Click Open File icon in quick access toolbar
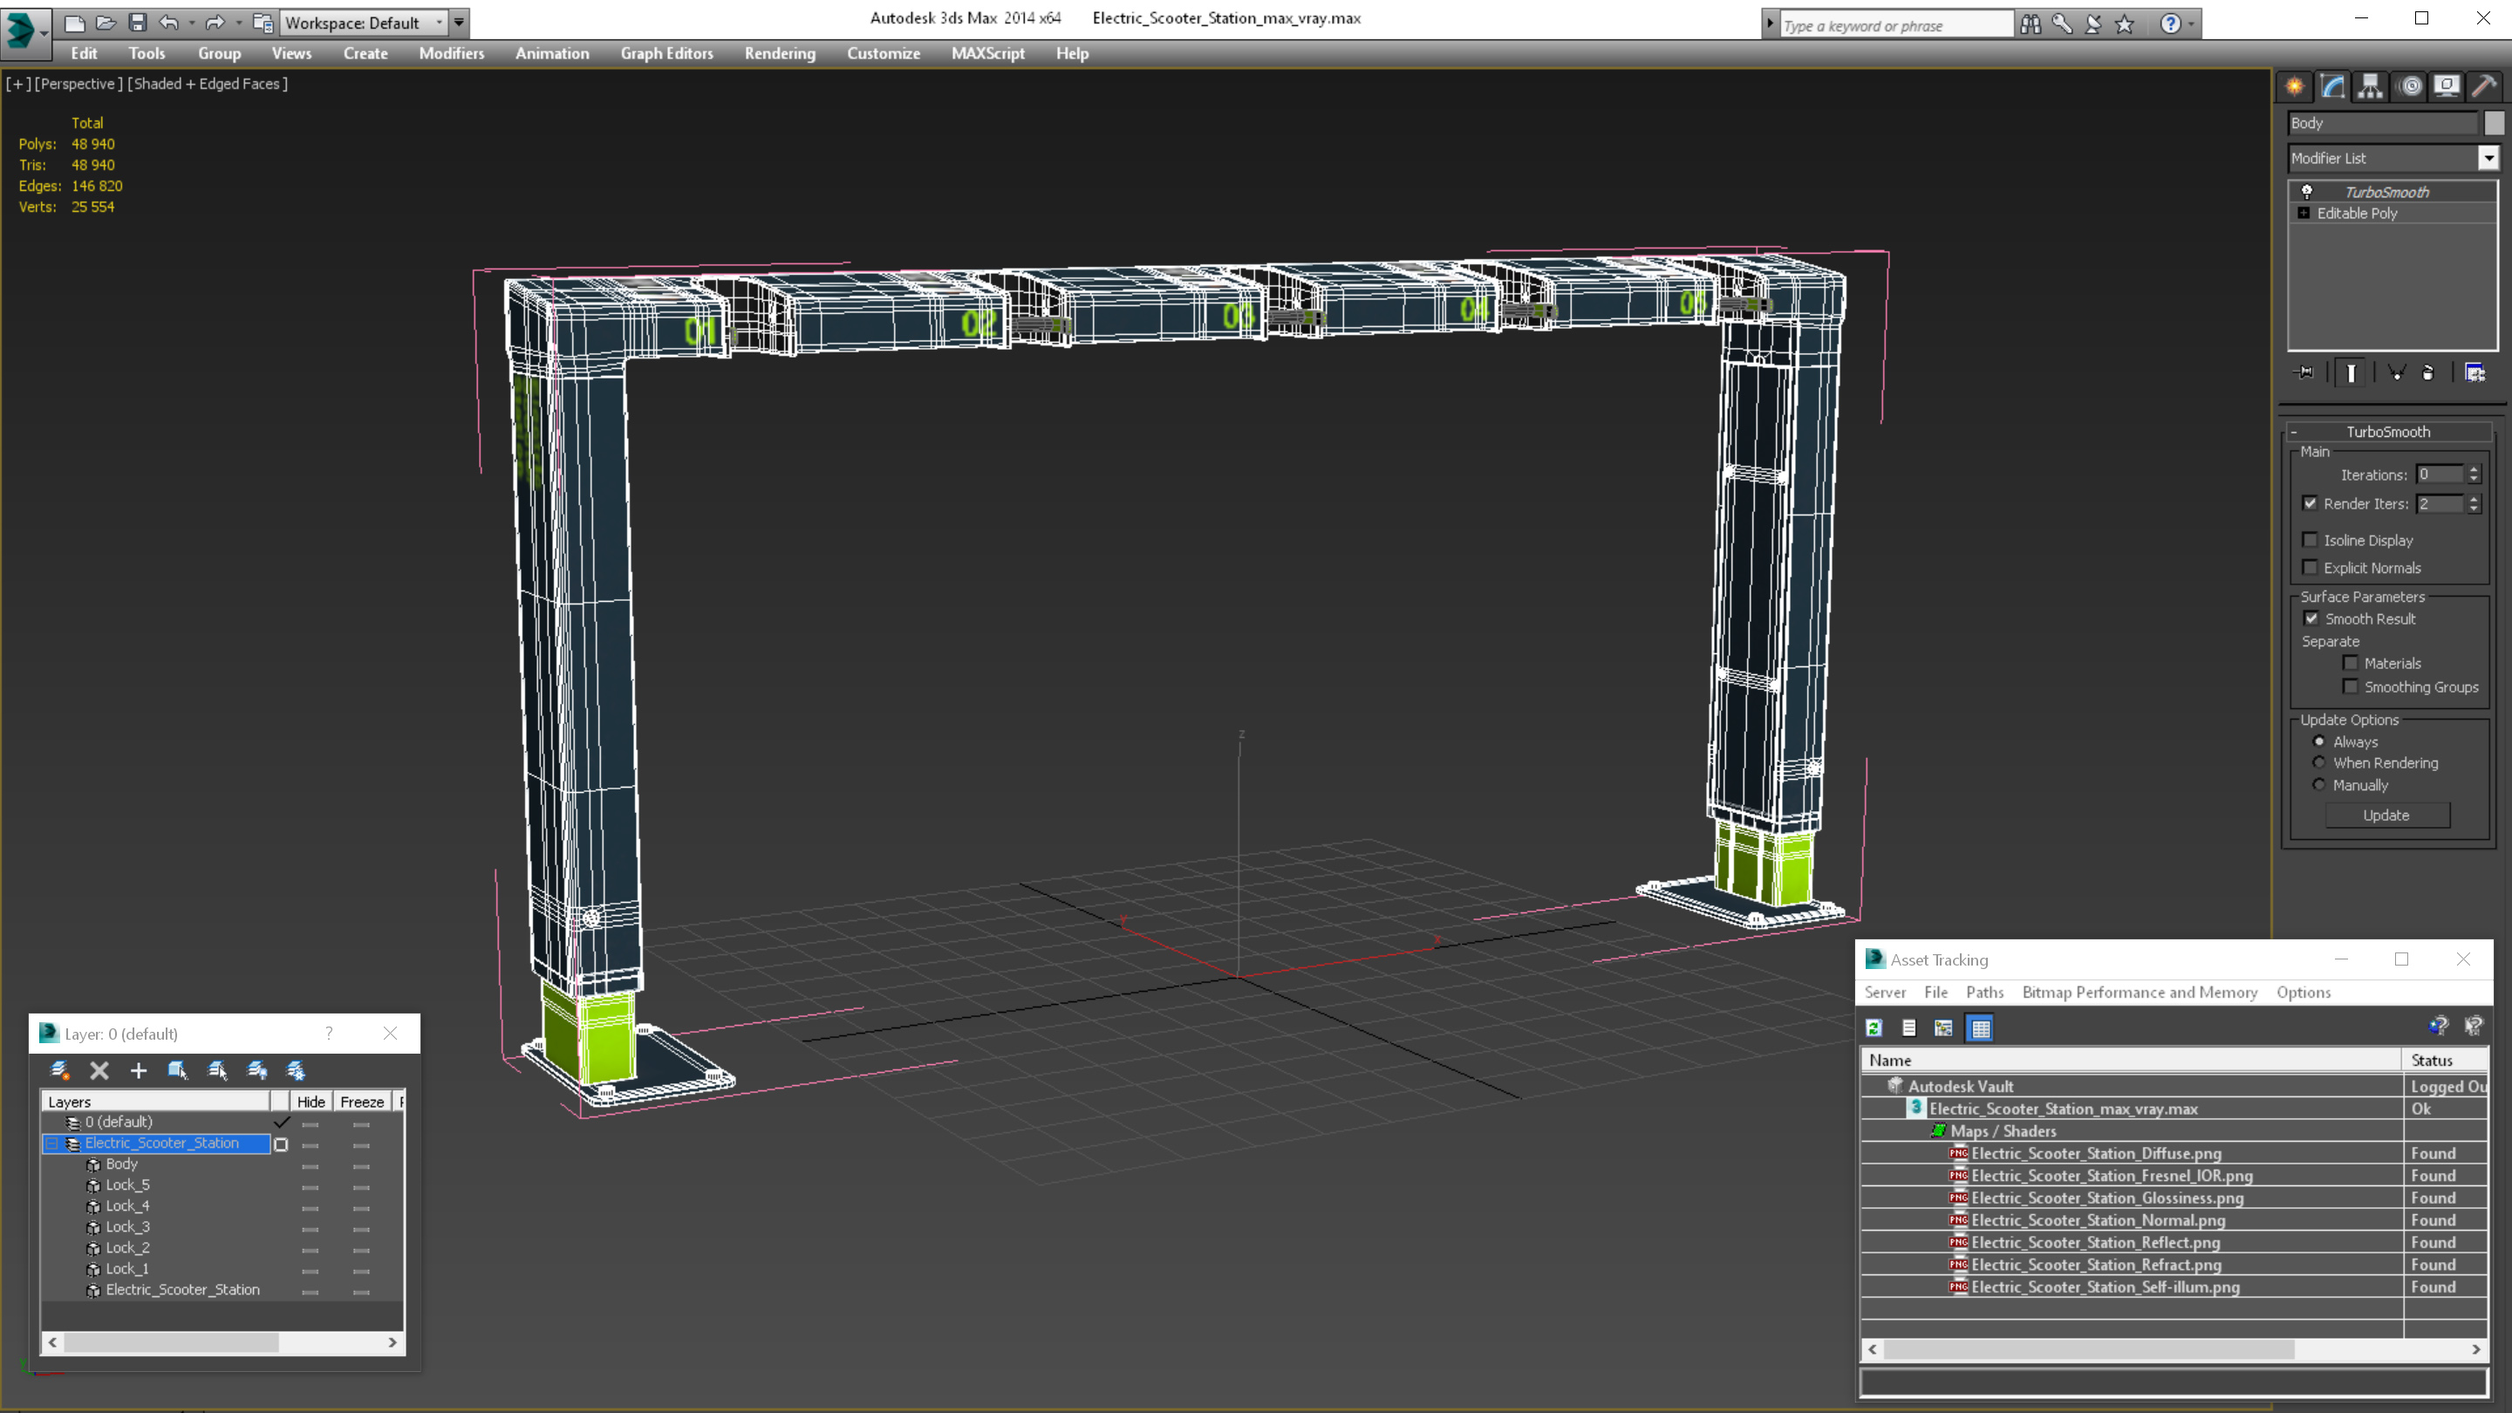 click(x=106, y=23)
